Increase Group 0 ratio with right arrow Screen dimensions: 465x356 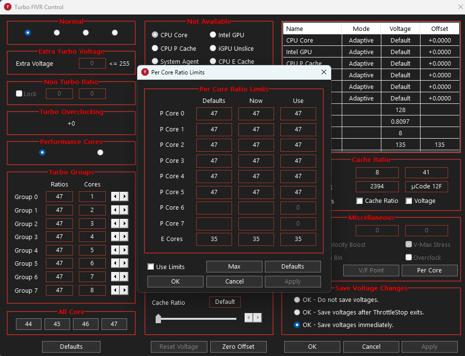[124, 196]
